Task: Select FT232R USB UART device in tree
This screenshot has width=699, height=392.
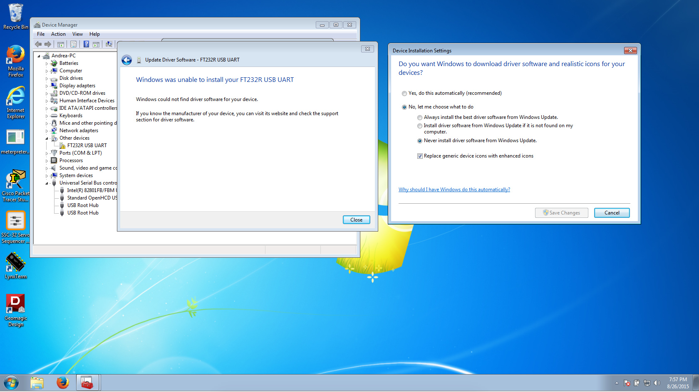Action: click(x=87, y=145)
